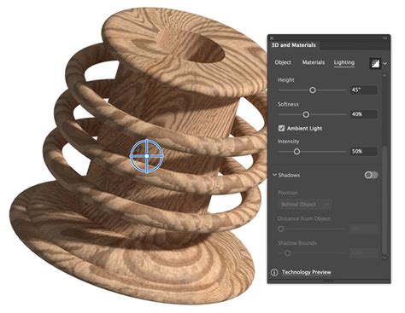The height and width of the screenshot is (313, 405).
Task: Close the 3D and Materials panel
Action: [272, 38]
